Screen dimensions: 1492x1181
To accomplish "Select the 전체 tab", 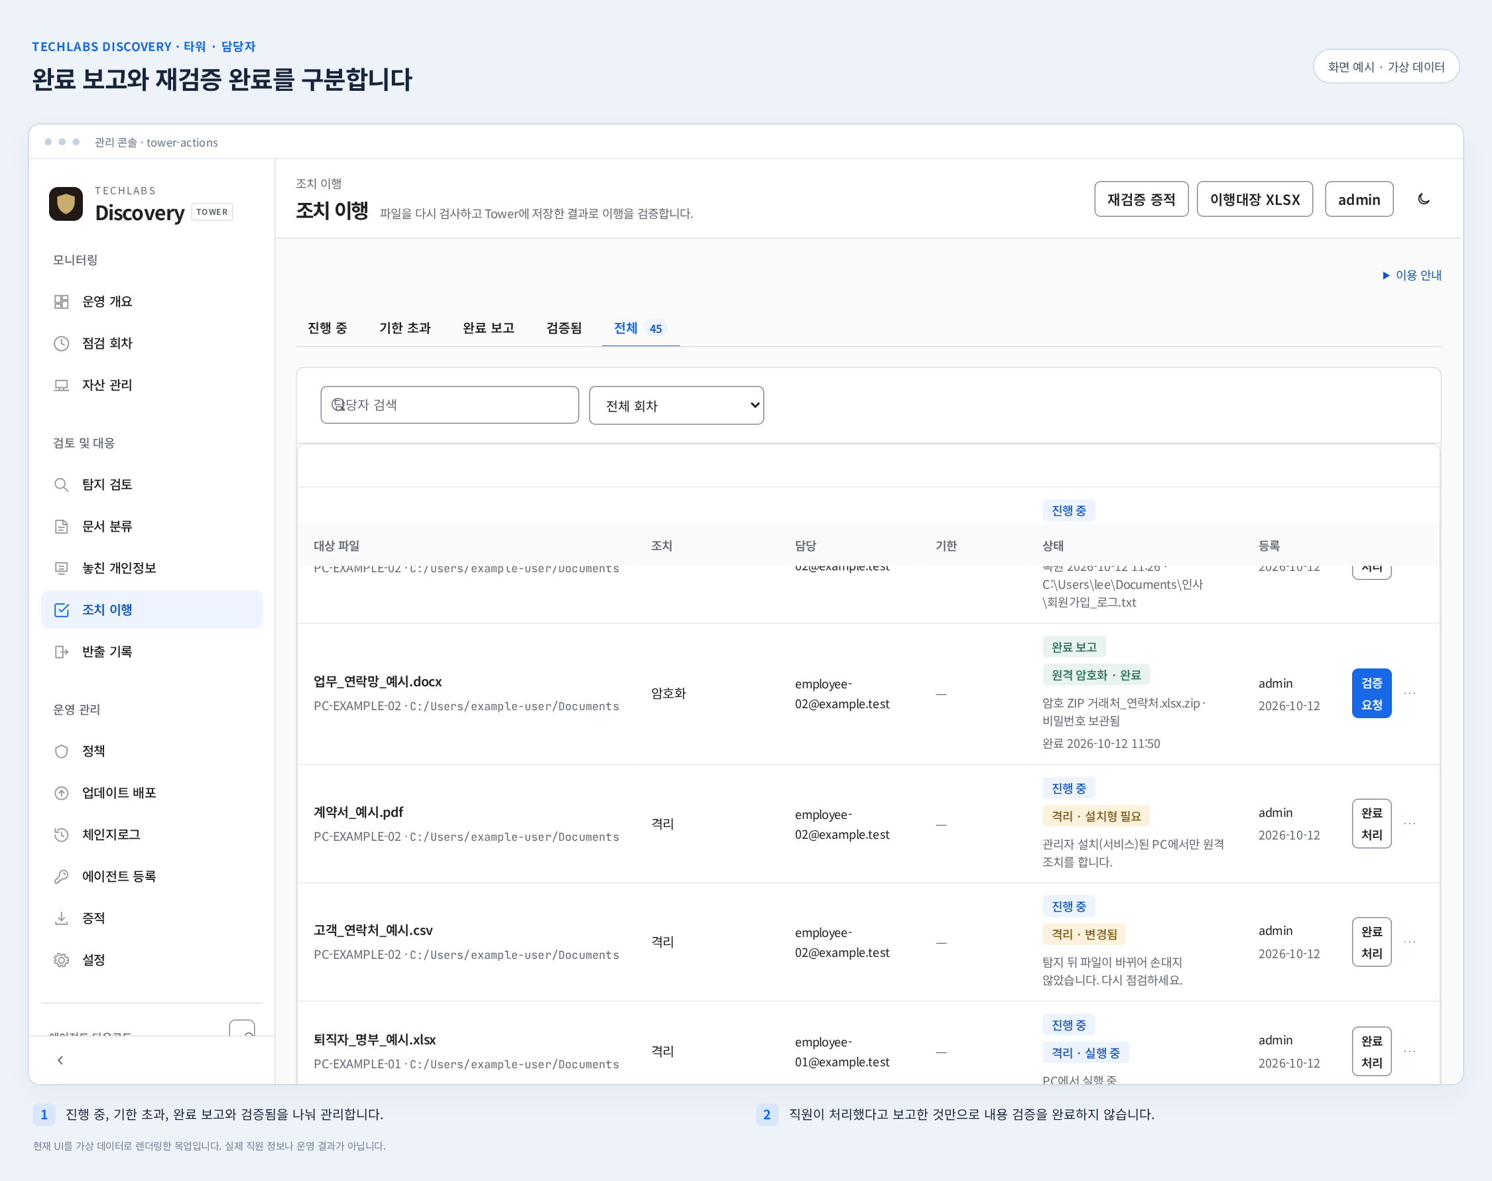I will coord(640,328).
